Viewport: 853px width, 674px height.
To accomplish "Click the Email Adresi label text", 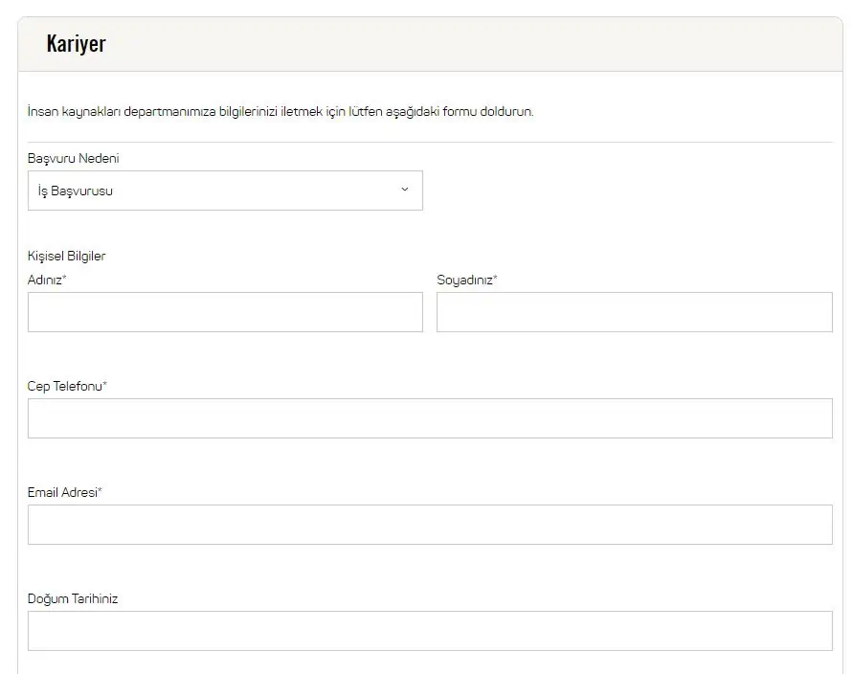I will [62, 492].
